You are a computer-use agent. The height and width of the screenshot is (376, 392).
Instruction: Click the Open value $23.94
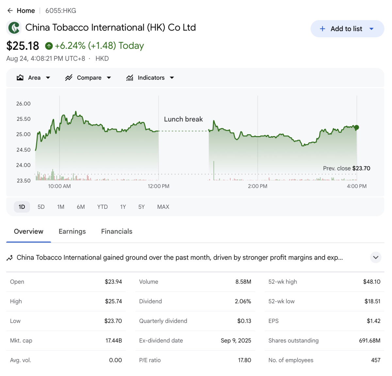(113, 282)
